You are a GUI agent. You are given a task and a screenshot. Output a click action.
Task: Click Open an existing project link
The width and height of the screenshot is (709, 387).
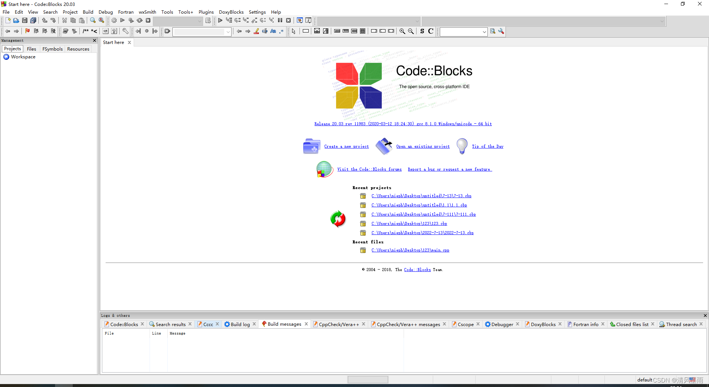tap(423, 147)
